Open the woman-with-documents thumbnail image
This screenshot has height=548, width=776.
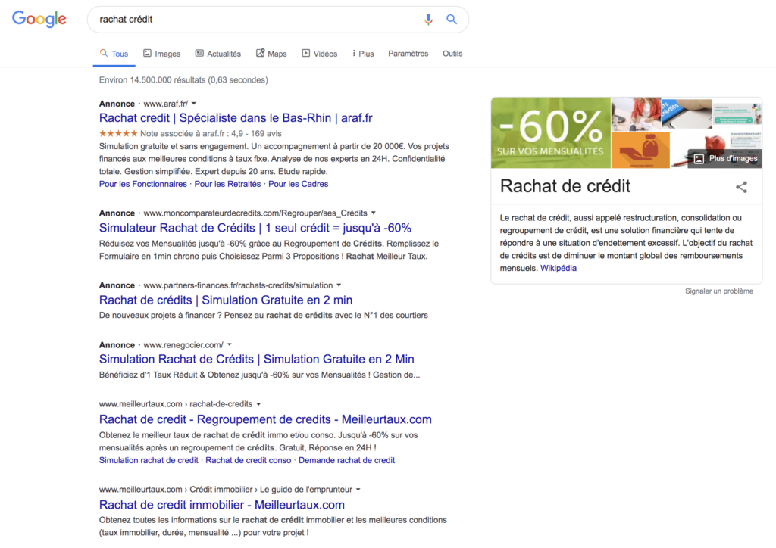(636, 114)
